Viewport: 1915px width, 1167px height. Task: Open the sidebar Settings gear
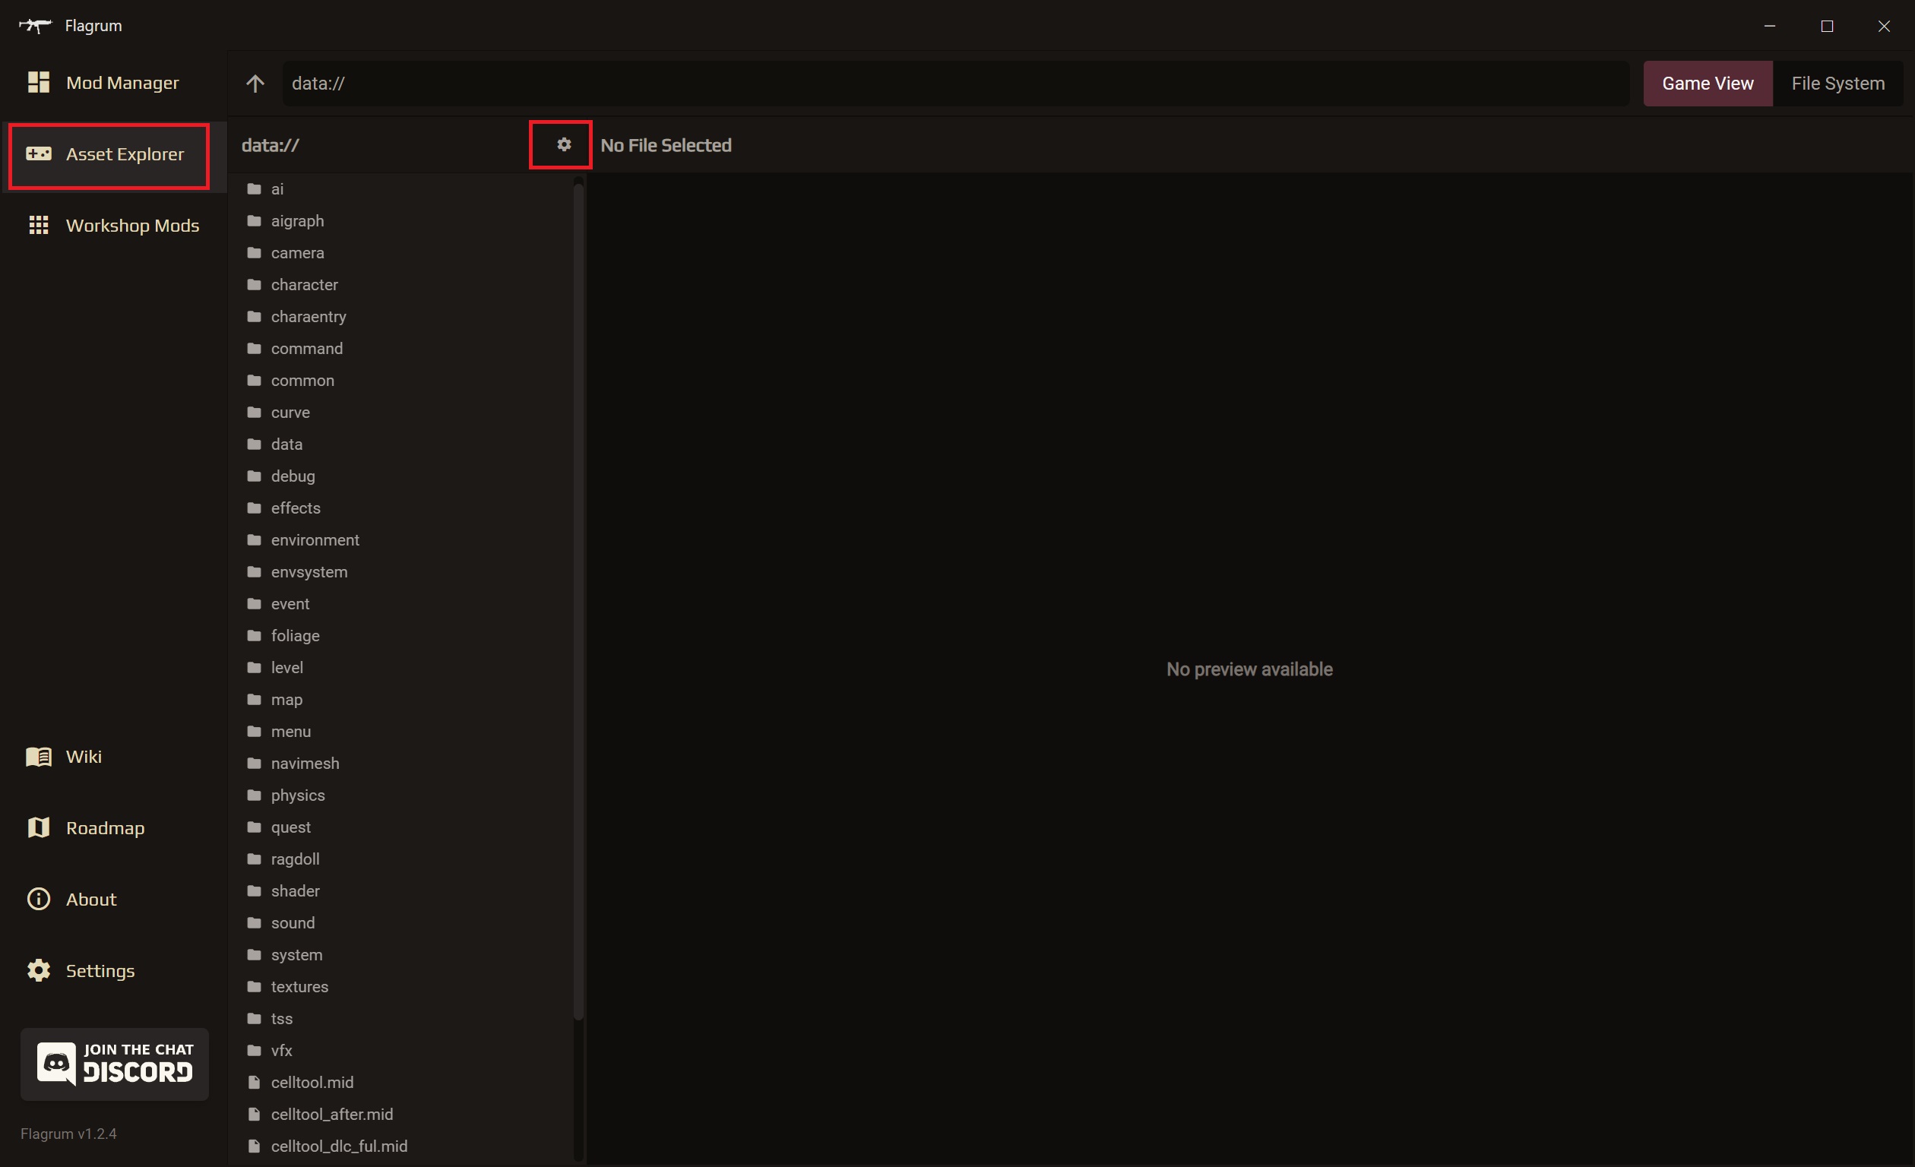tap(38, 970)
